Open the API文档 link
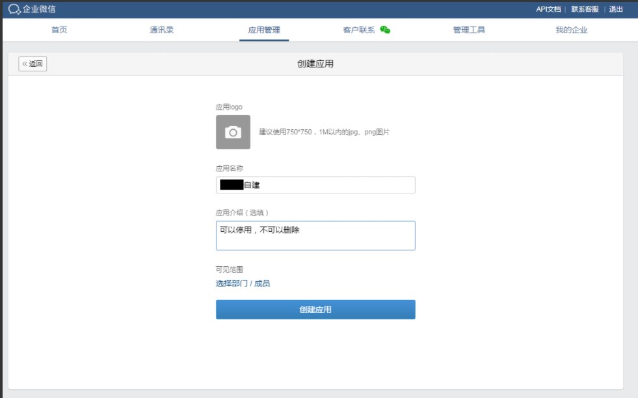The image size is (638, 398). [548, 9]
